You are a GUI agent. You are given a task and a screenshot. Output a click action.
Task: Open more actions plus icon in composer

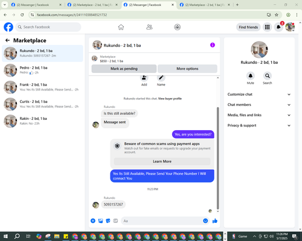pos(93,221)
